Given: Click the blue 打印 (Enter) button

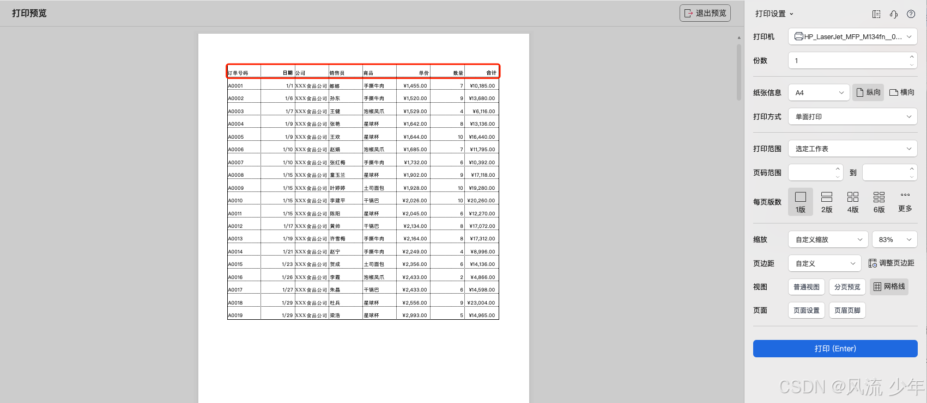Looking at the screenshot, I should pyautogui.click(x=835, y=349).
